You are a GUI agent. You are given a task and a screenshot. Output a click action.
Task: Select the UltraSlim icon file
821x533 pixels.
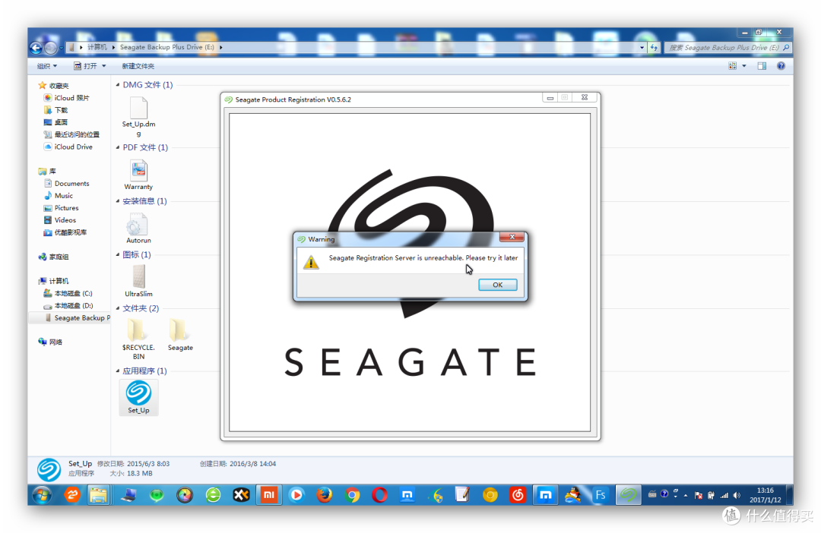(139, 282)
